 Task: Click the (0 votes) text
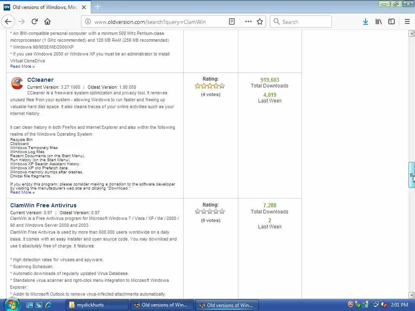[211, 220]
